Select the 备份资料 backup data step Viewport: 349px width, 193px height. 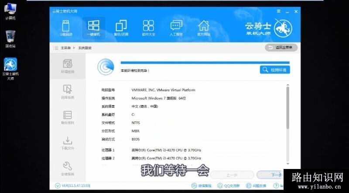tap(68, 117)
